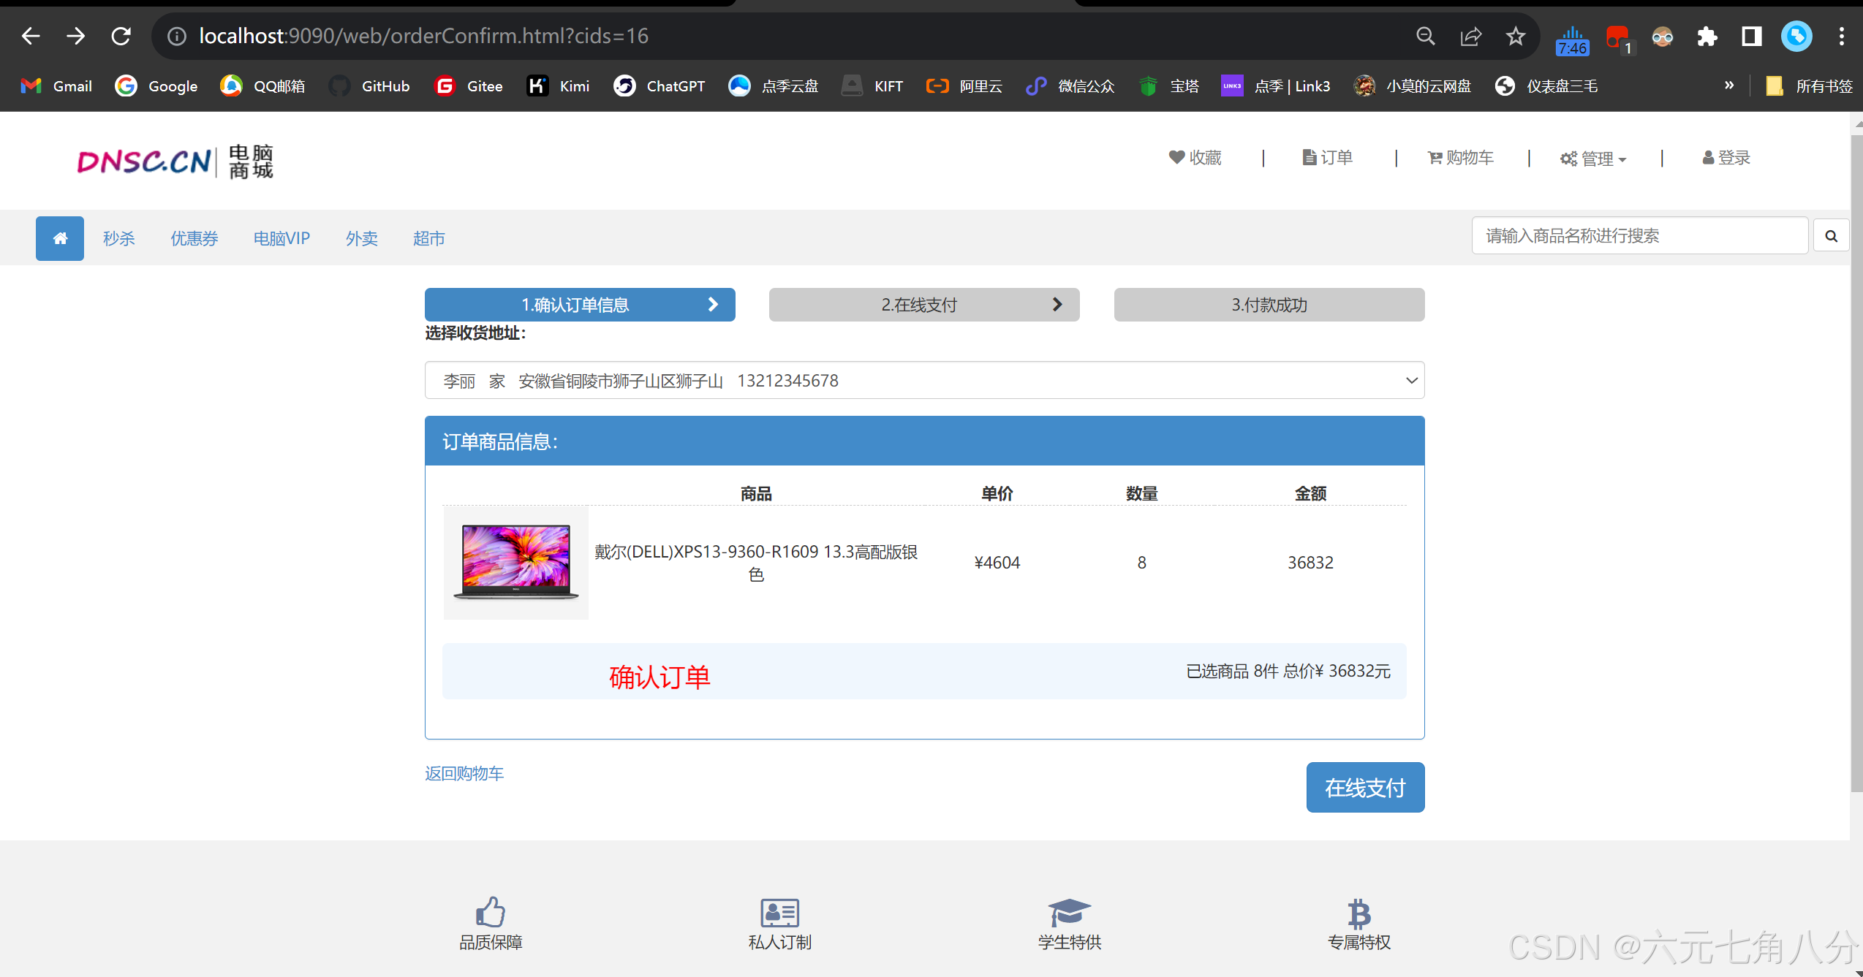This screenshot has height=977, width=1863.
Task: Click the search magnifier button
Action: pos(1831,236)
